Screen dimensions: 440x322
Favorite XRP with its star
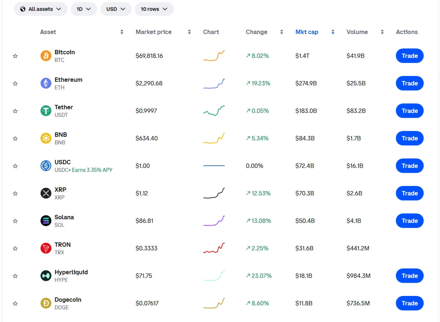(15, 194)
